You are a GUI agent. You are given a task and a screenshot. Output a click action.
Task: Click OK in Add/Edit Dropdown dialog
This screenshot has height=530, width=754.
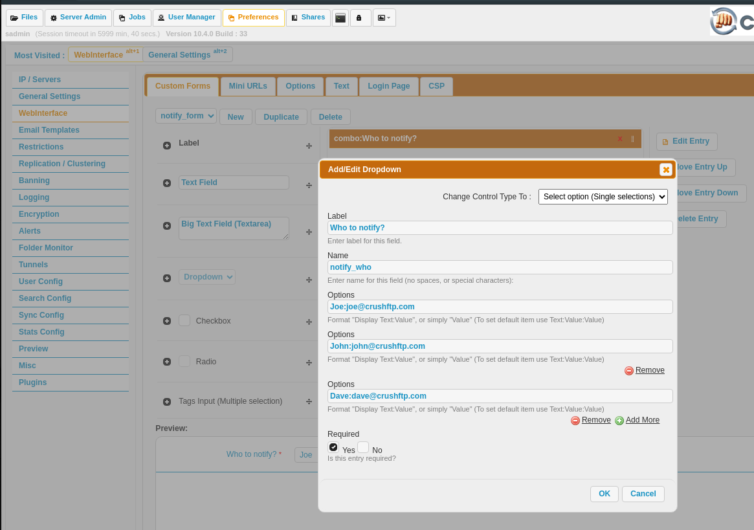(x=604, y=494)
